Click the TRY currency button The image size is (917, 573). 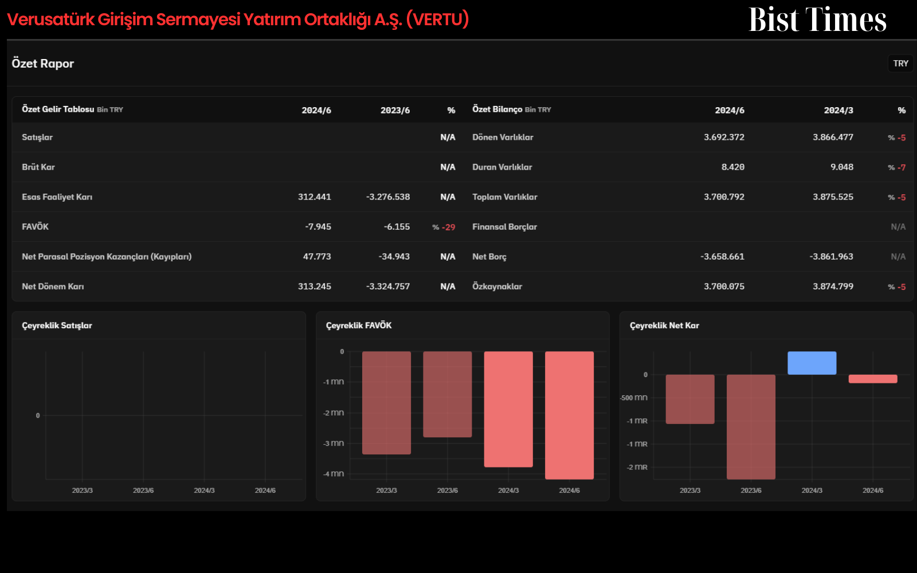point(900,64)
